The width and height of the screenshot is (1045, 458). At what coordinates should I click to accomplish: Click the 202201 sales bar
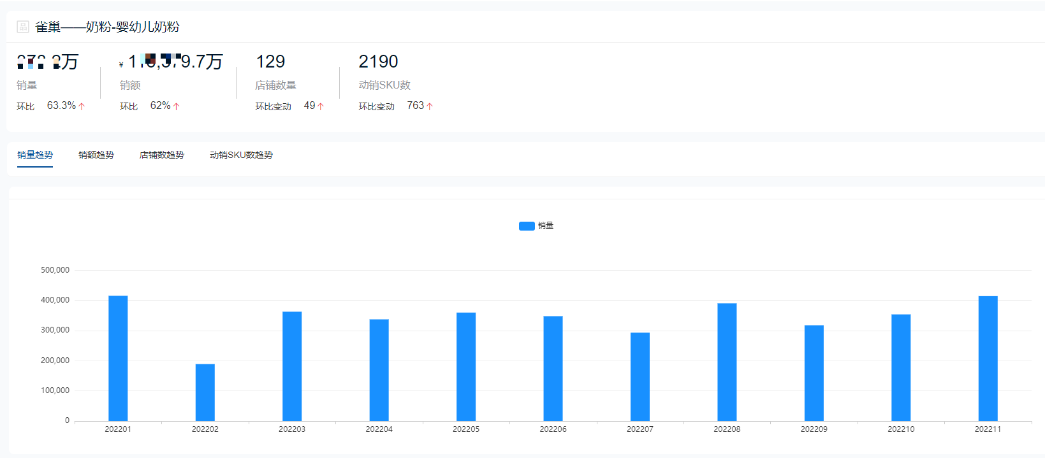point(118,358)
